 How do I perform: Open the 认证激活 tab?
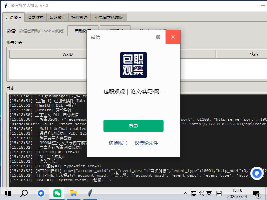(x=57, y=17)
